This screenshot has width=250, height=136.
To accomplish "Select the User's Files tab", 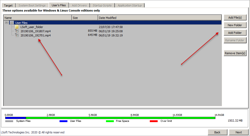I will coord(59,5).
